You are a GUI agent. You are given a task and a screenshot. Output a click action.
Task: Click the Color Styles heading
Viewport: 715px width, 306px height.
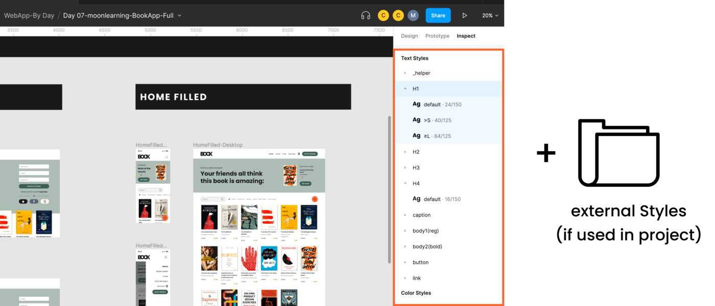tap(416, 293)
